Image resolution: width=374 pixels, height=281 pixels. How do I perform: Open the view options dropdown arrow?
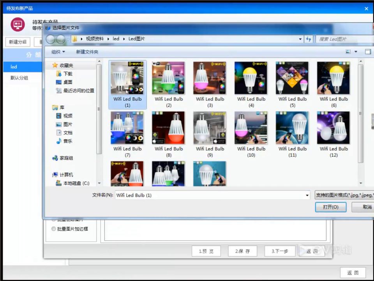356,52
